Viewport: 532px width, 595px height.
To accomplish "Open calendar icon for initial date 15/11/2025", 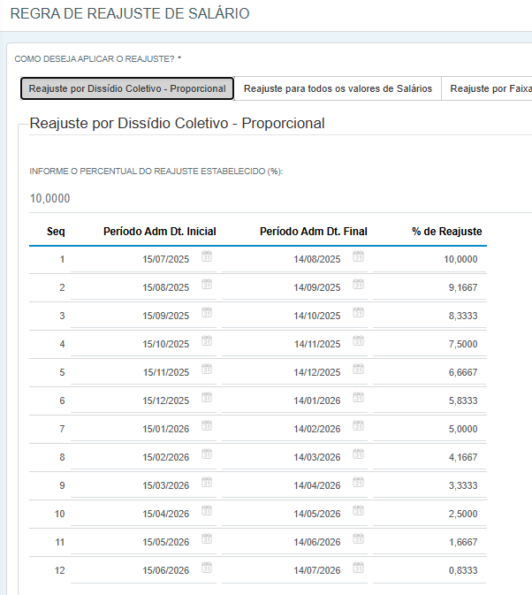I will click(x=207, y=370).
